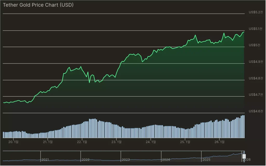Click the Tether Gold Price Chart title
266x166 pixels.
[38, 5]
